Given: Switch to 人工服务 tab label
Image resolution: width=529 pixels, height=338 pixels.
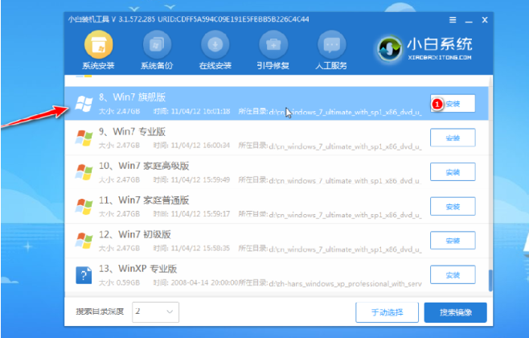Looking at the screenshot, I should click(x=331, y=65).
